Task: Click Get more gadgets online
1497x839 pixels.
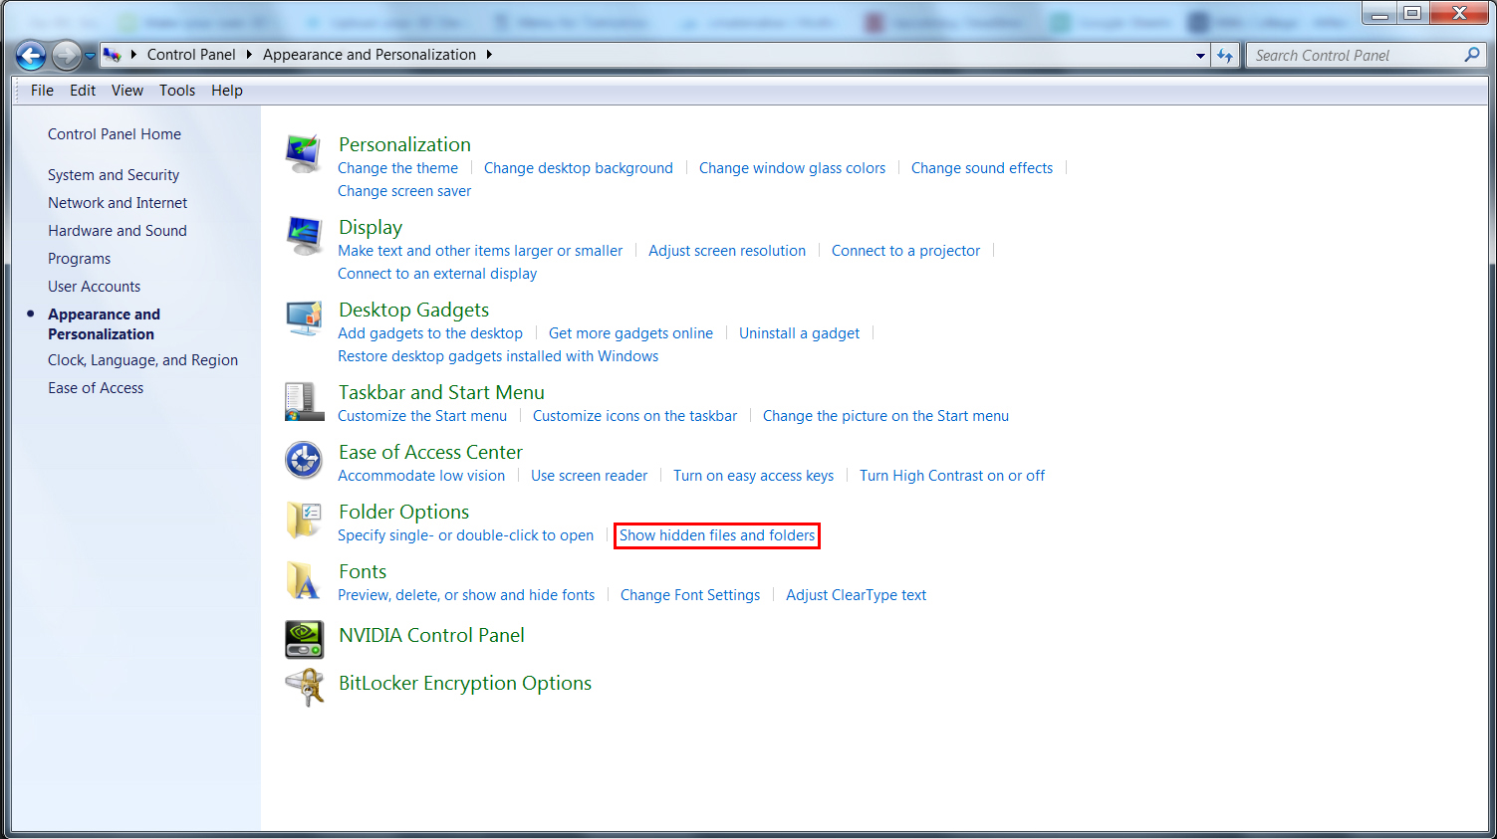Action: click(x=630, y=333)
